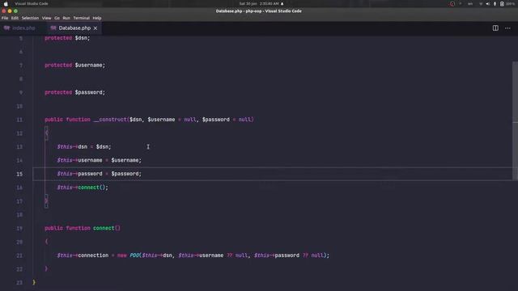Click the notification bell beside the clock
Image resolution: width=518 pixels, height=291 pixels.
click(x=282, y=3)
